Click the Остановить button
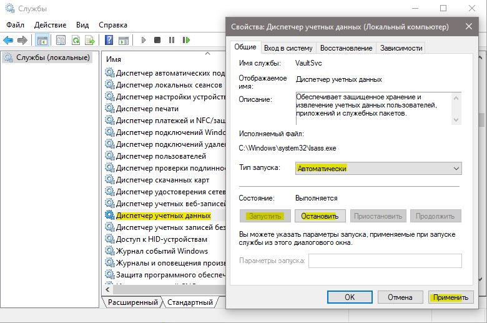The width and height of the screenshot is (487, 323). coord(320,216)
